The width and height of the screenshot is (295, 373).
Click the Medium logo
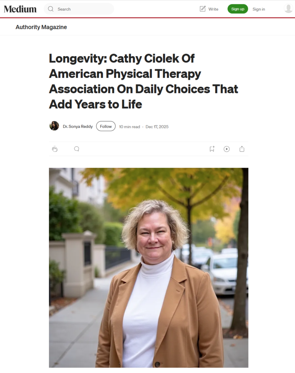[20, 9]
